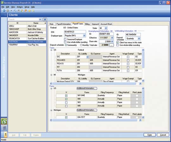The width and height of the screenshot is (171, 142).
Task: Click Taxes grid vertical scroll down arrow
Action: click(143, 81)
